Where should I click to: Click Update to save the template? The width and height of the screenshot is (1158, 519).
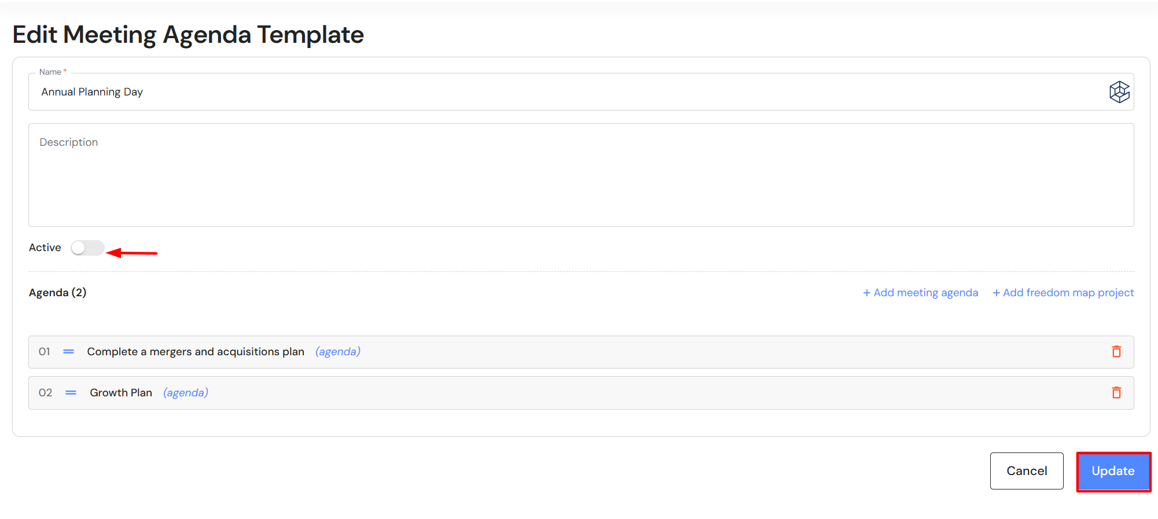click(x=1113, y=471)
